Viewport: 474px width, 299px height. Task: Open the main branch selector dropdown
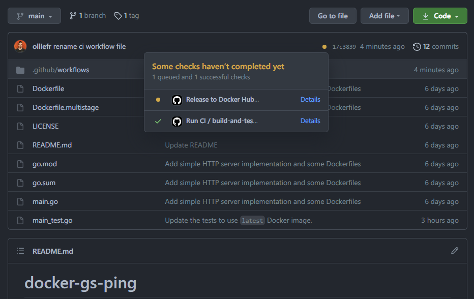click(34, 15)
